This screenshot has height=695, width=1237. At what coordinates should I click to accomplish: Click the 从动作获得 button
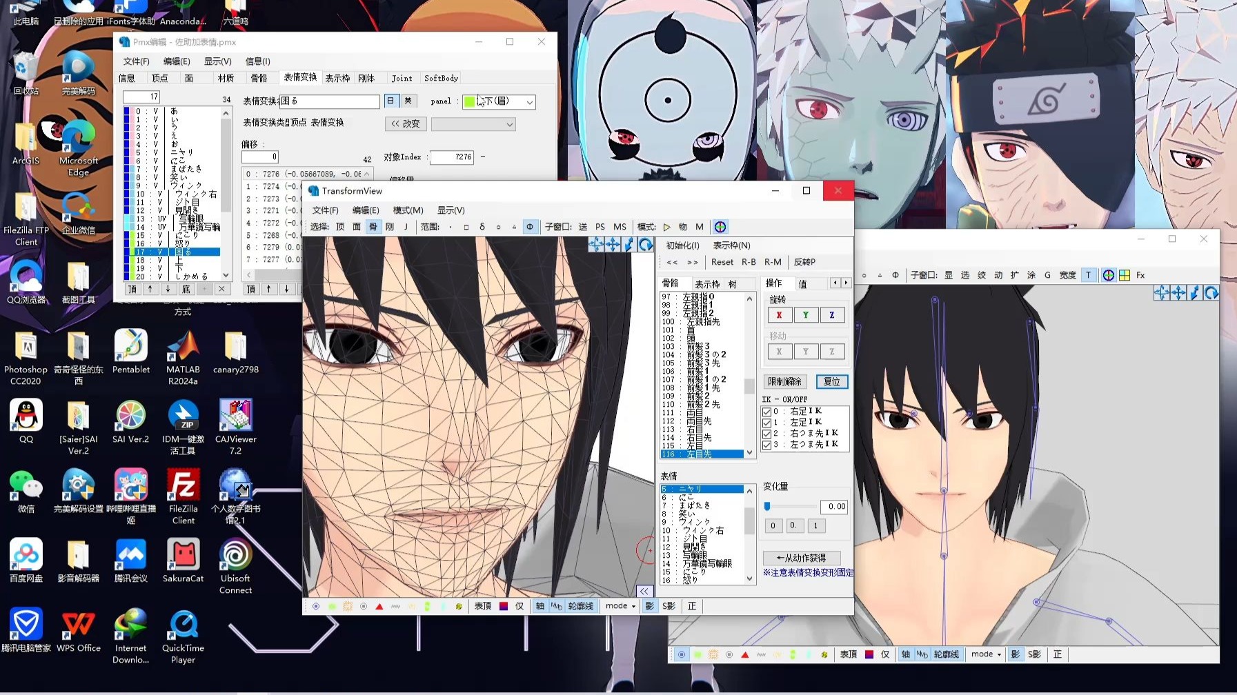point(802,558)
